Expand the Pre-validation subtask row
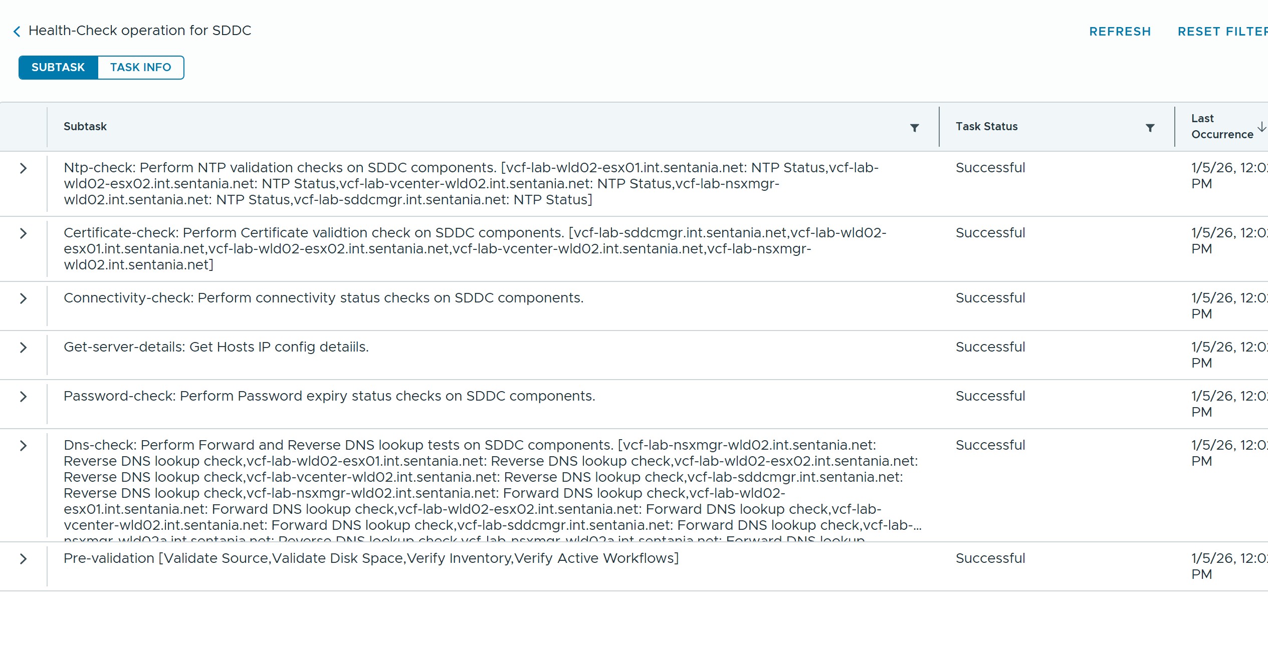The image size is (1268, 651). click(23, 559)
